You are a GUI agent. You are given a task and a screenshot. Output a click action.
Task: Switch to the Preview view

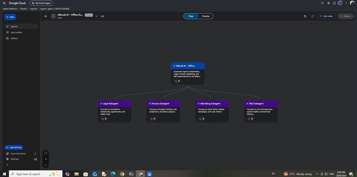point(206,16)
